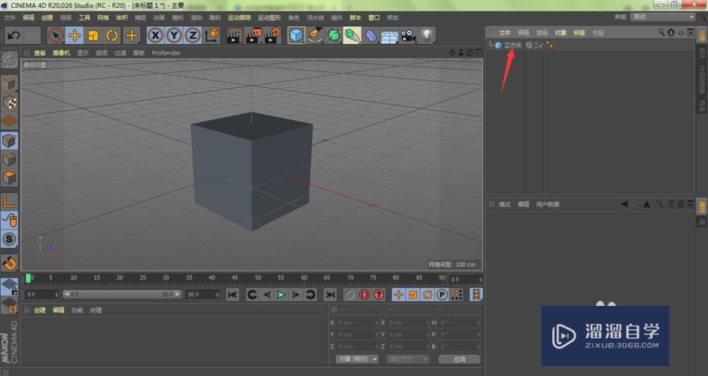Select the Rotate tool in top toolbar
708x376 pixels.
[112, 35]
